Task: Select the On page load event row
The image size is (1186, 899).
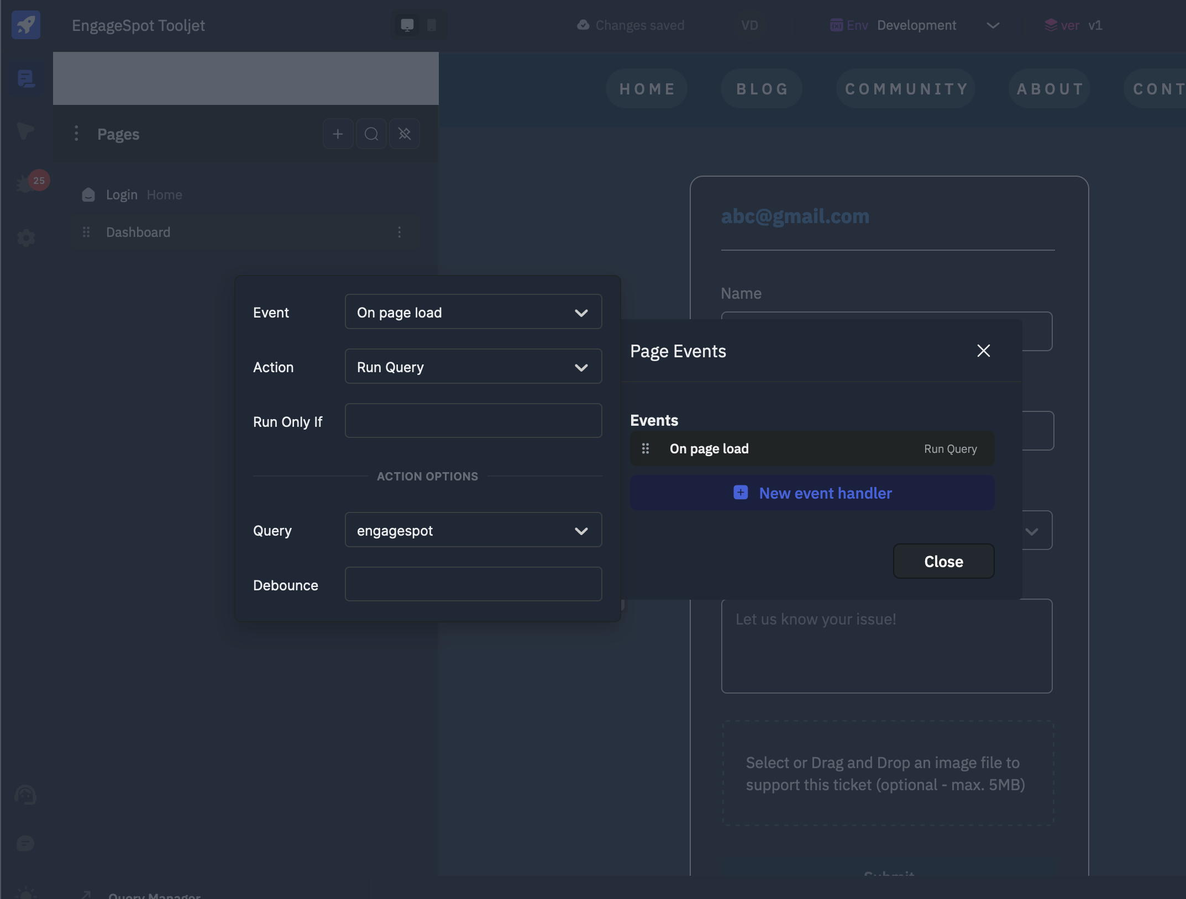Action: [x=812, y=448]
